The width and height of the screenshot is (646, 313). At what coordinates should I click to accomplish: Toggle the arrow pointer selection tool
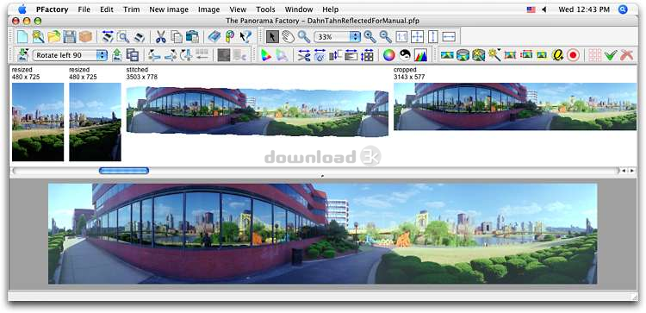click(272, 37)
